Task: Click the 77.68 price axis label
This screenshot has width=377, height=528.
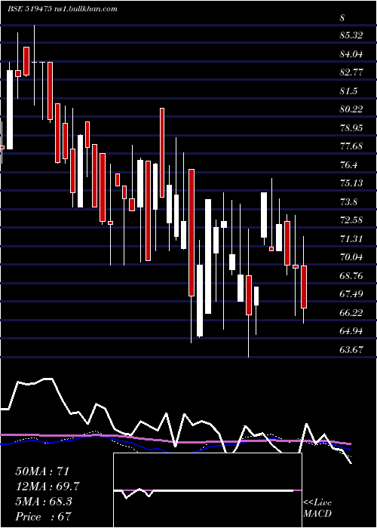Action: 351,146
